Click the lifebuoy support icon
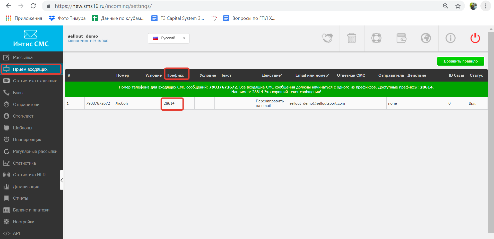The height and width of the screenshot is (239, 494). (376, 38)
